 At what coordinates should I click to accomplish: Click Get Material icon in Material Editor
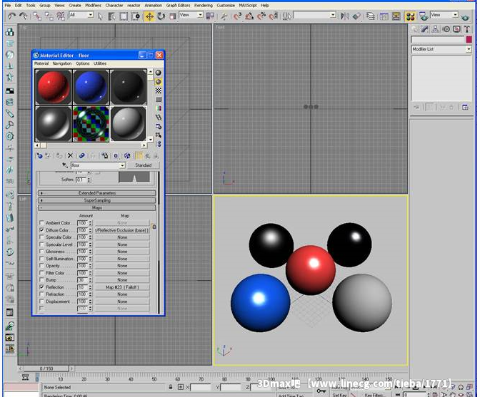39,156
